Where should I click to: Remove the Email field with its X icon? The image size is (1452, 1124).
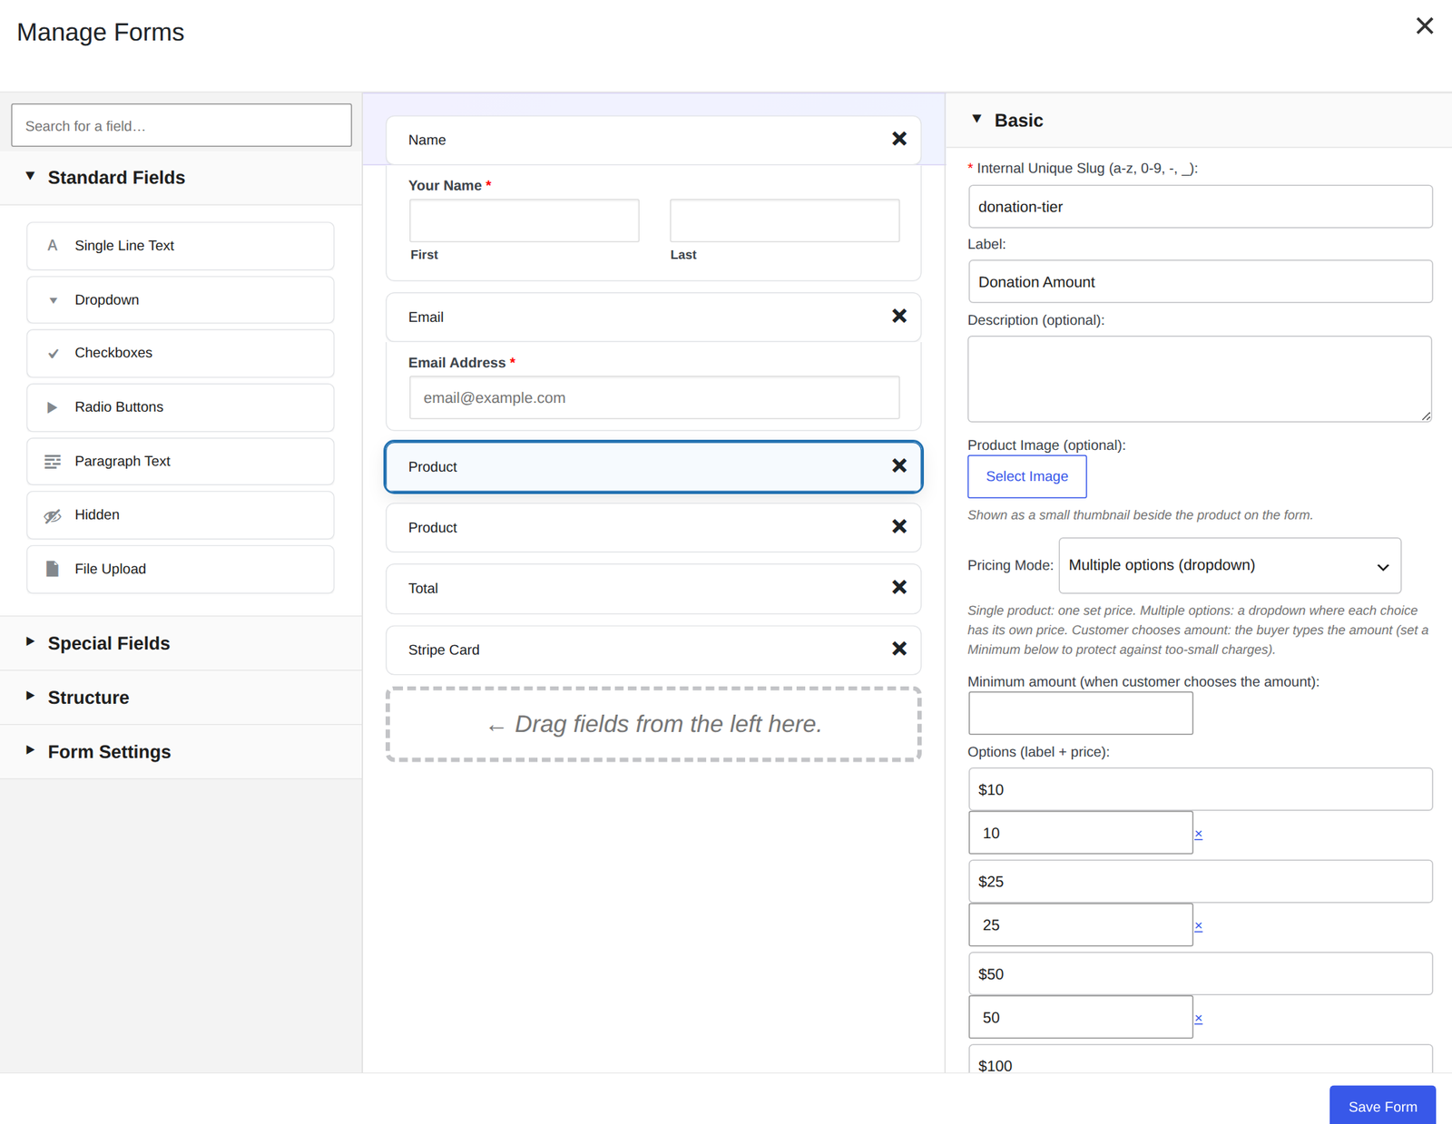[x=898, y=316]
